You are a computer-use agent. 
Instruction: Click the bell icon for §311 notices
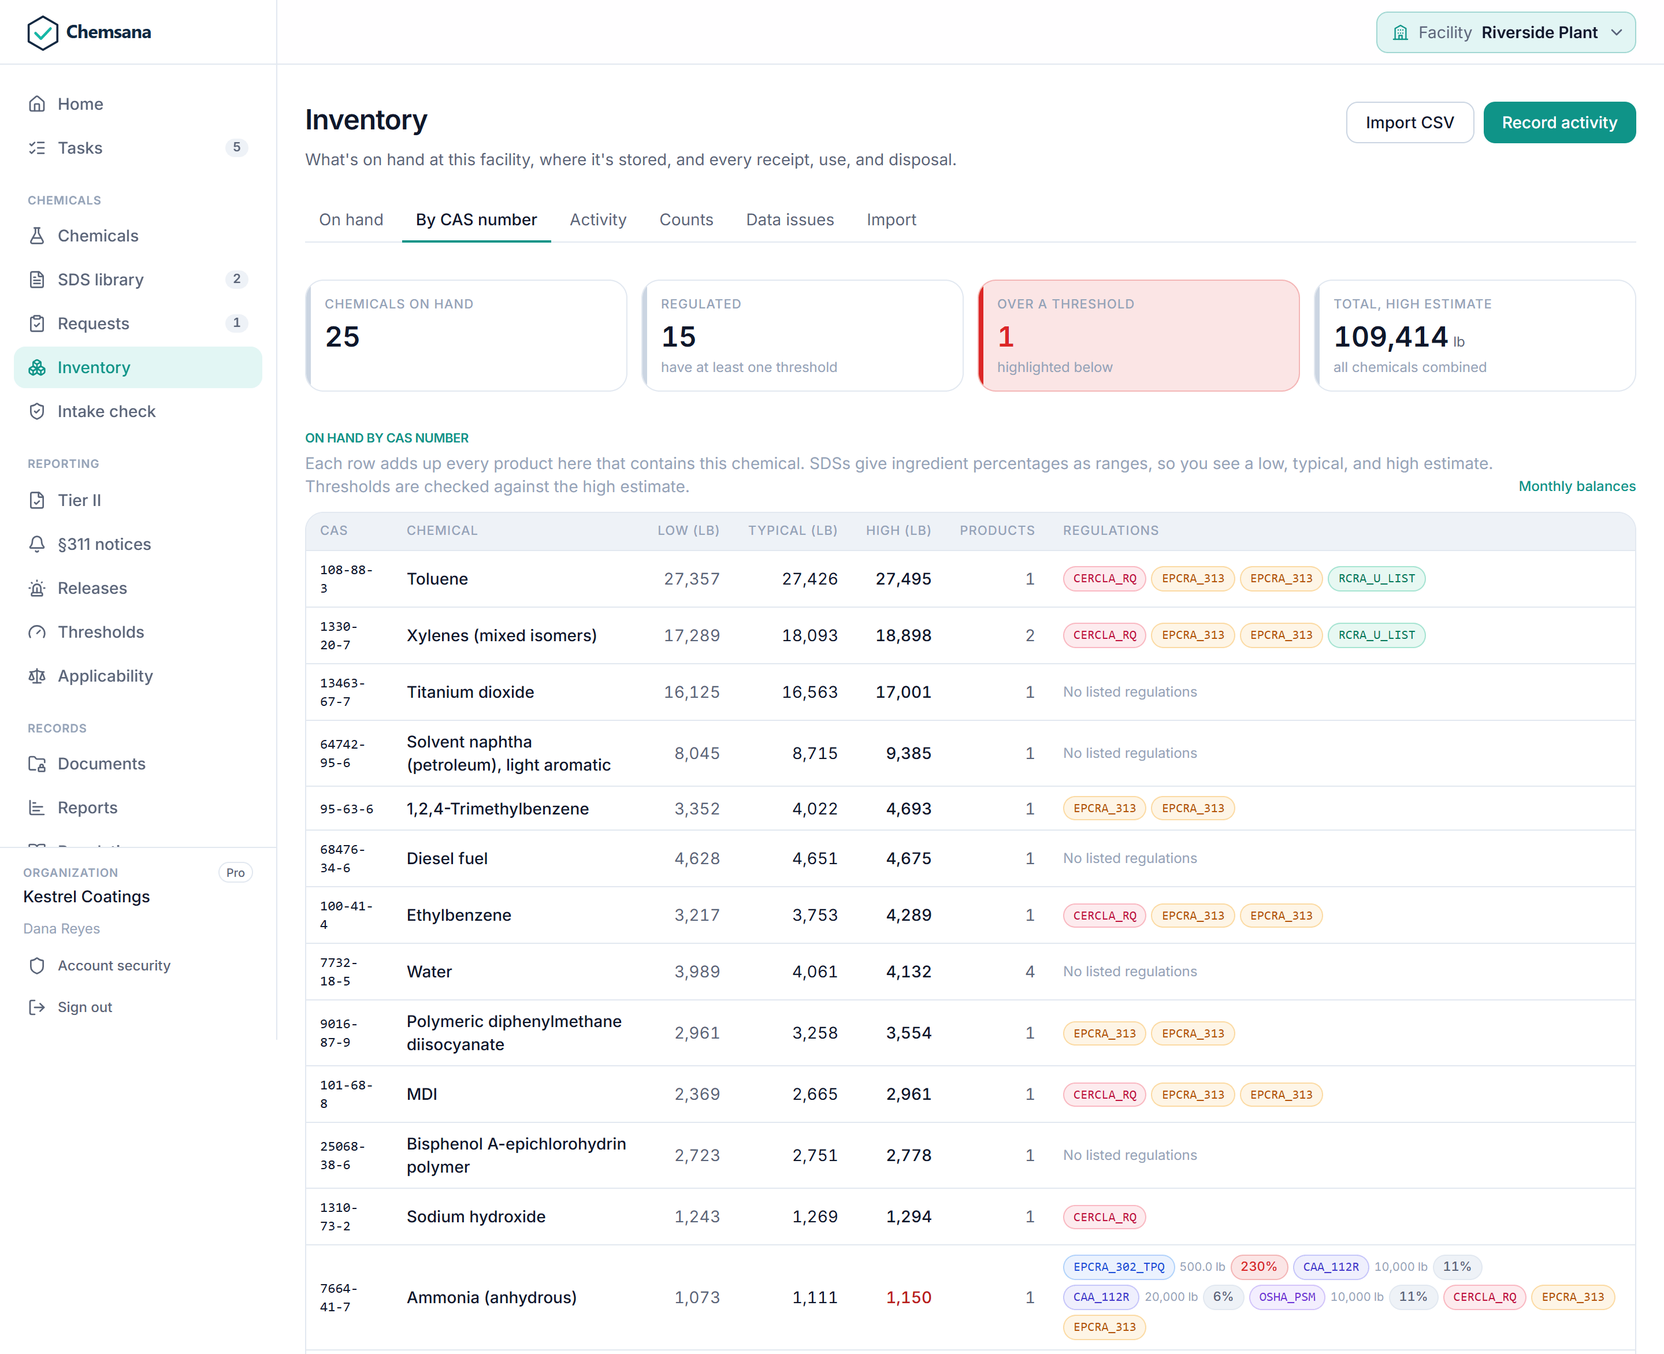click(36, 544)
